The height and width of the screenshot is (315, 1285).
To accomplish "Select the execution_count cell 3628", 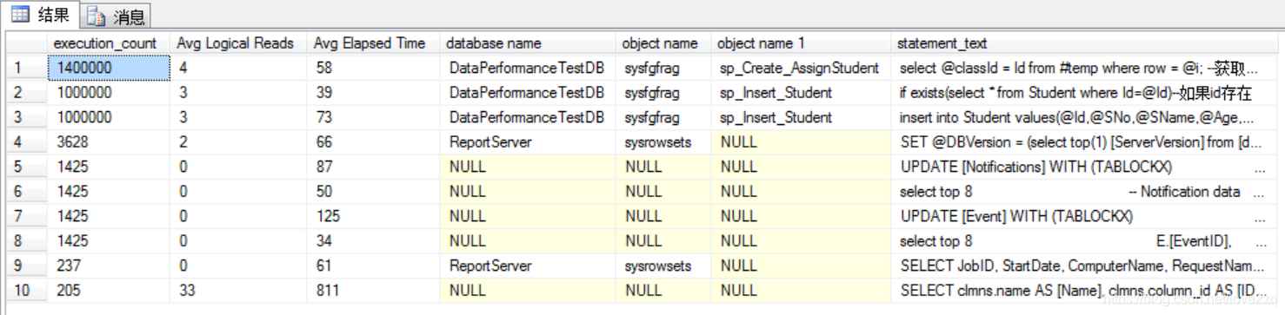I will coord(109,141).
